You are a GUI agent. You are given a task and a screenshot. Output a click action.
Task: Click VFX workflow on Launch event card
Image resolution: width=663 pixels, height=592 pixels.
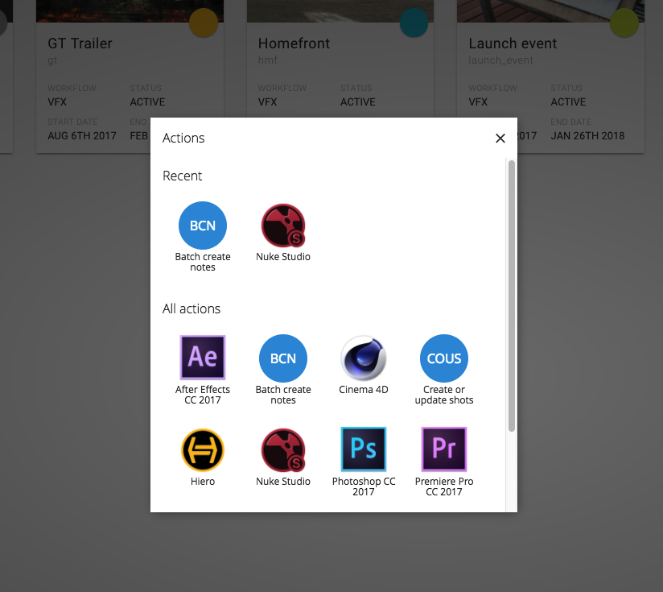tap(478, 102)
